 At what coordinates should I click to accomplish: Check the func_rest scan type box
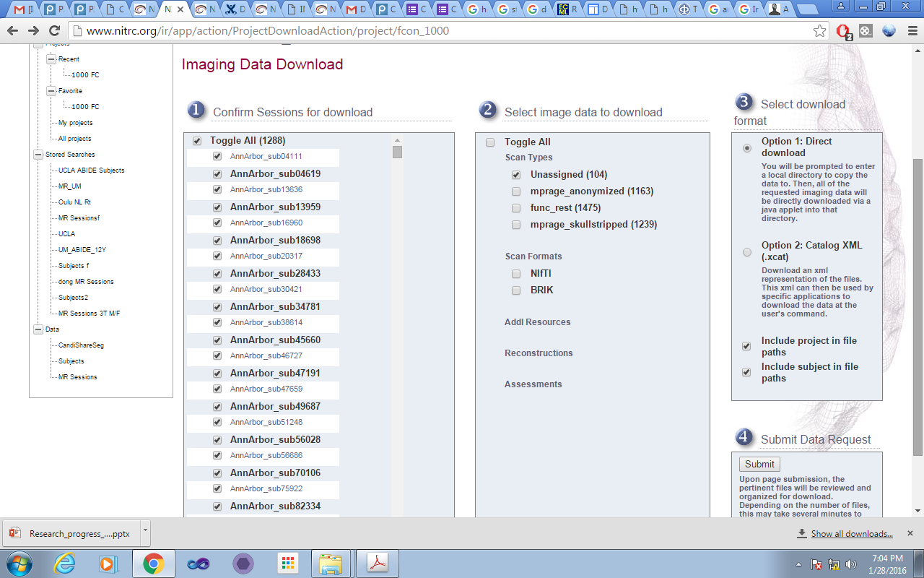pyautogui.click(x=516, y=208)
